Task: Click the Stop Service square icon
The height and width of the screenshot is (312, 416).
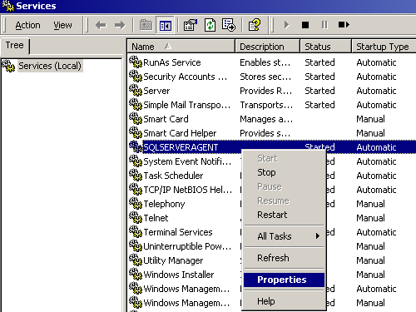Action: click(305, 25)
